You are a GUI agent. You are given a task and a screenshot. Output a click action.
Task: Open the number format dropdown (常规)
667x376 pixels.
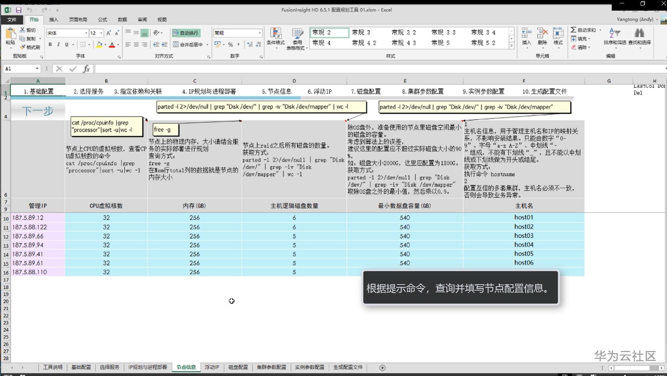[260, 33]
